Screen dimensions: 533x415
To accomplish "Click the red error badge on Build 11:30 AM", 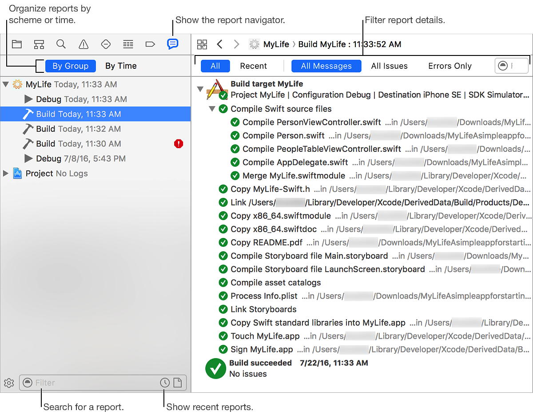I will [x=179, y=143].
